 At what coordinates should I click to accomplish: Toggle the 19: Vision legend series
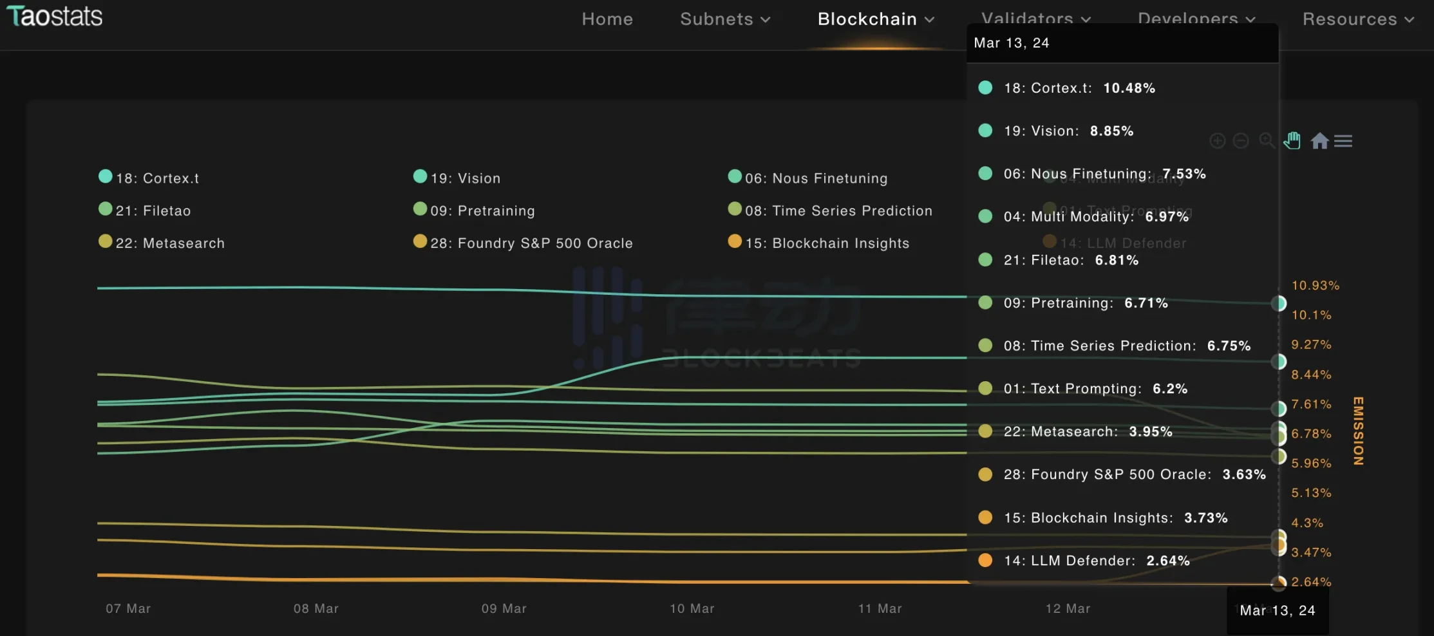[465, 178]
